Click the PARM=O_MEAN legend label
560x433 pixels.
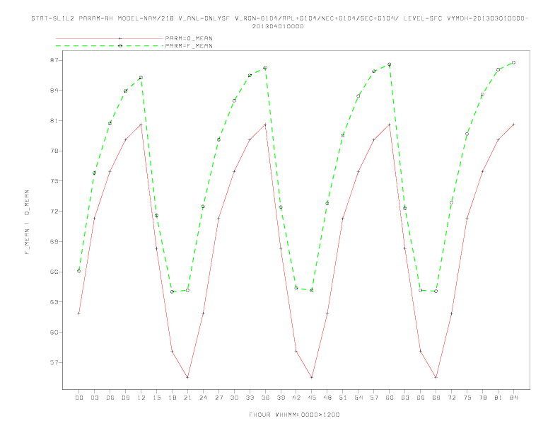(189, 38)
